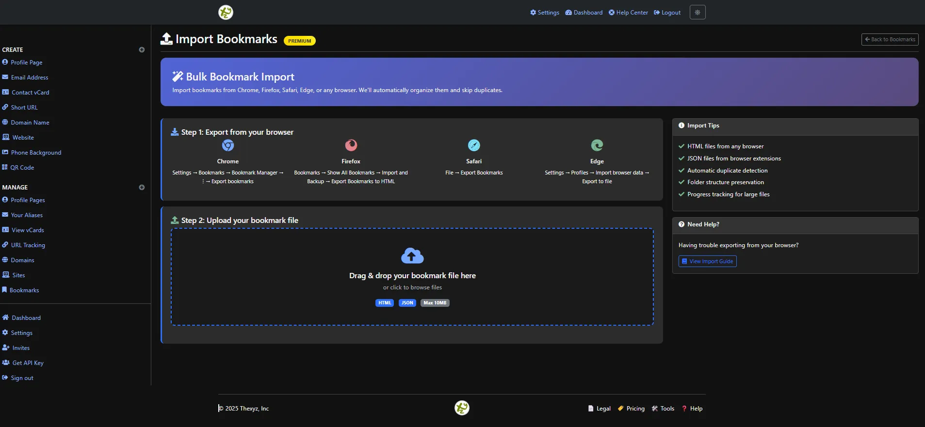The width and height of the screenshot is (925, 427).
Task: Click the PREMIUM badge next to title
Action: 299,41
